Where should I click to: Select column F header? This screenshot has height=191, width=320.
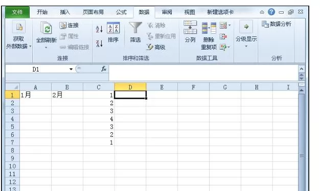pos(193,87)
